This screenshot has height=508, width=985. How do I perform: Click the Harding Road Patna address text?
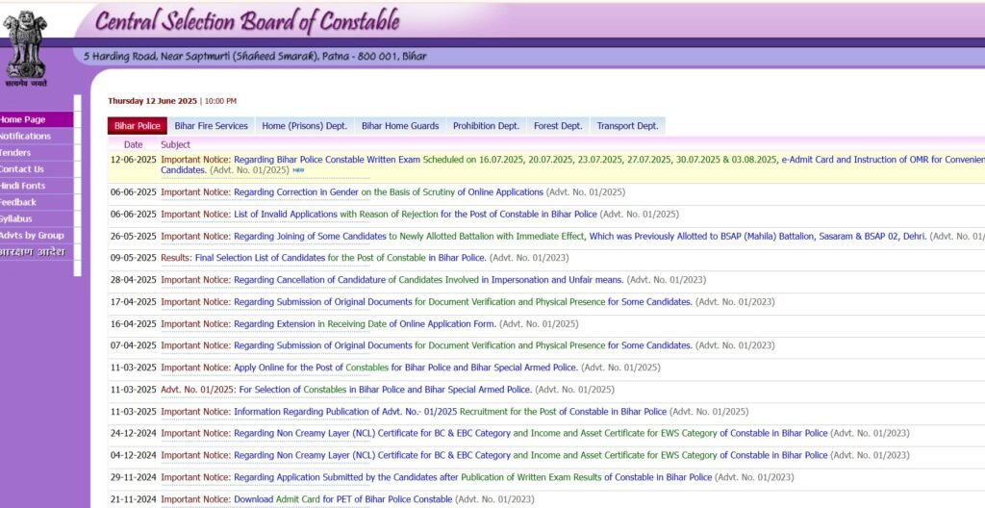(x=255, y=57)
